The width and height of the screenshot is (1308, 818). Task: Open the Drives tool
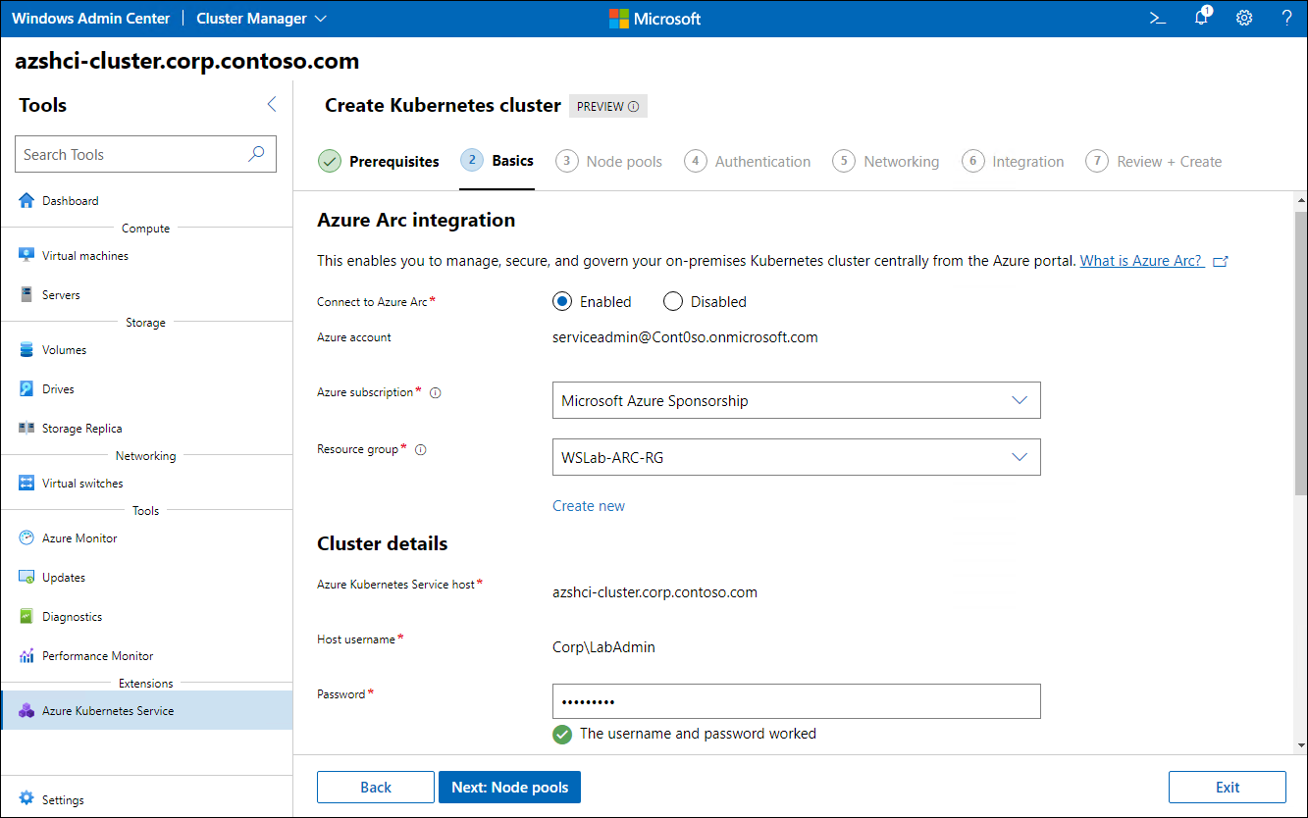(59, 388)
